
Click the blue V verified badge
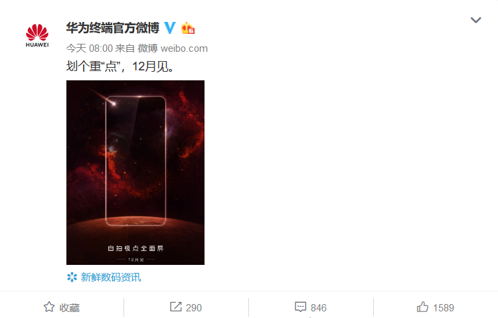[170, 28]
